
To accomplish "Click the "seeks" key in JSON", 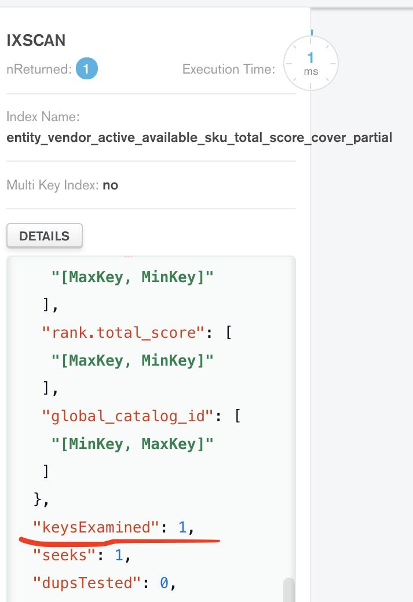I will click(x=64, y=555).
